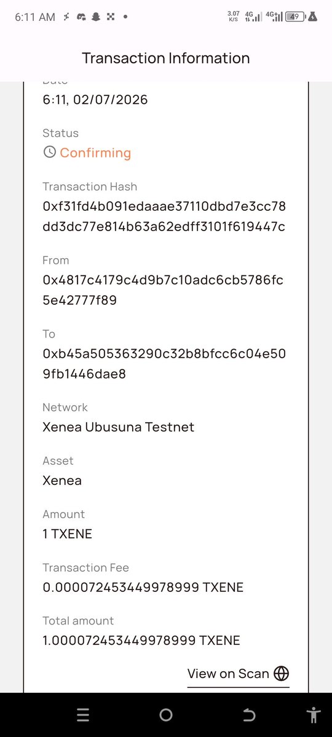
Task: Select the transaction hash value
Action: tap(164, 217)
